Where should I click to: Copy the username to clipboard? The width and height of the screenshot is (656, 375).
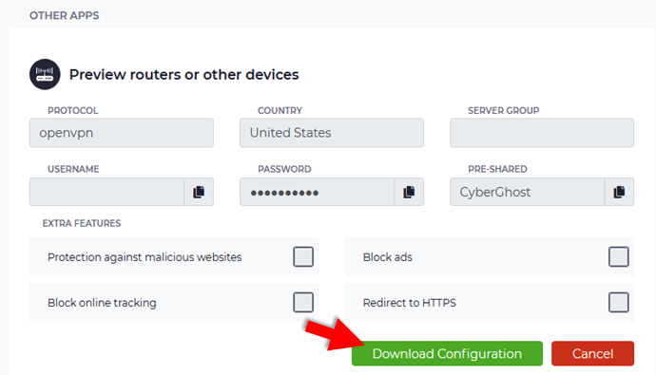[x=199, y=192]
